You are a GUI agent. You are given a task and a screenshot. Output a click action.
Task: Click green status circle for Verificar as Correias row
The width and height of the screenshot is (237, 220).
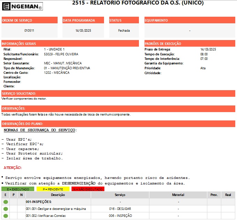coord(6,216)
